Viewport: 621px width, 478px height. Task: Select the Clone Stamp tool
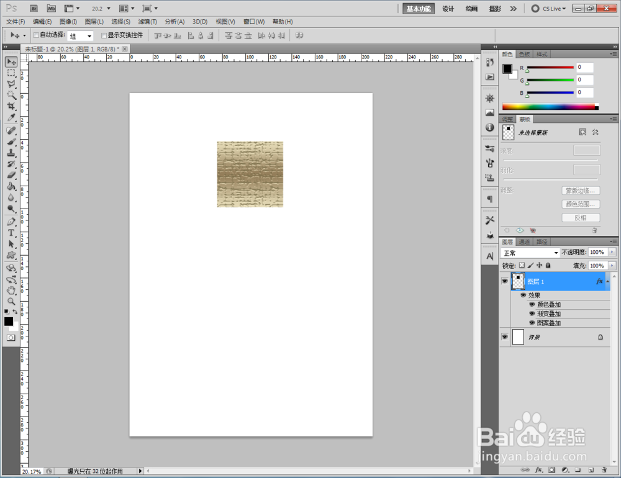(x=11, y=153)
